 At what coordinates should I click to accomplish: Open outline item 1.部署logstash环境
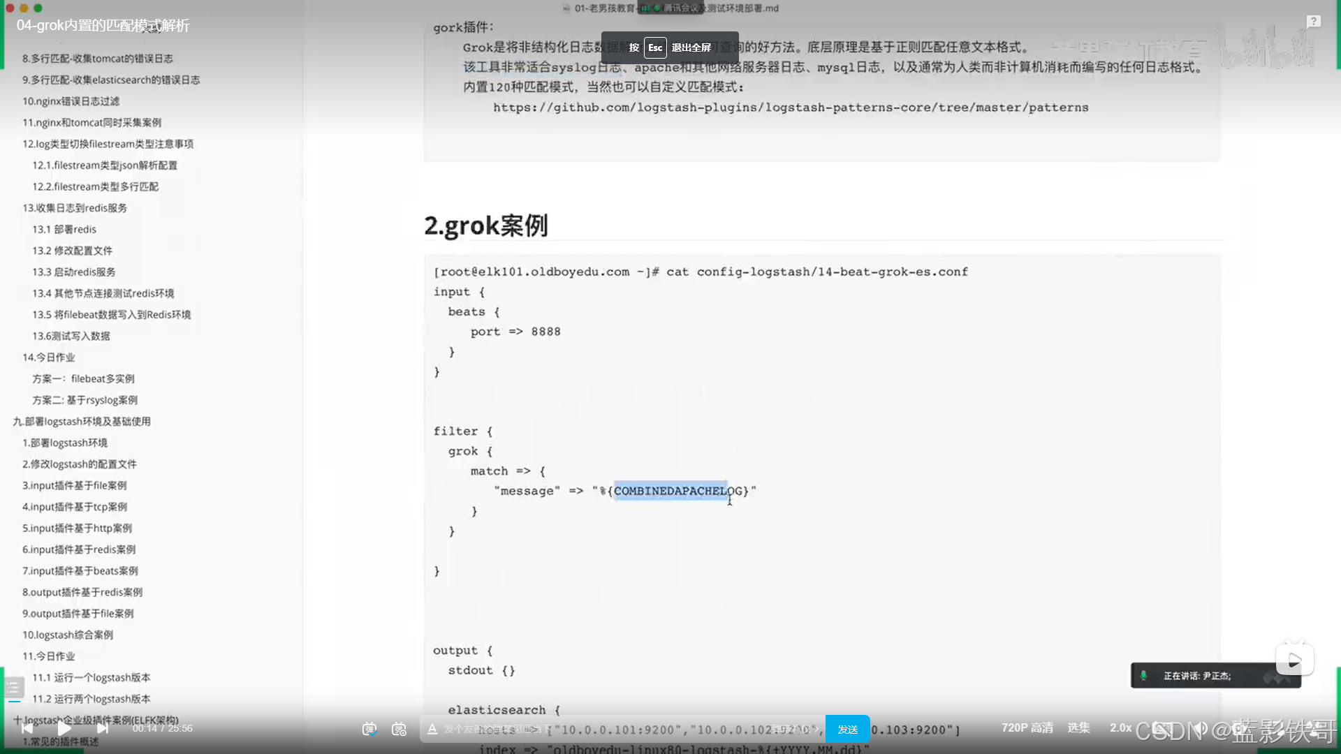pyautogui.click(x=65, y=443)
